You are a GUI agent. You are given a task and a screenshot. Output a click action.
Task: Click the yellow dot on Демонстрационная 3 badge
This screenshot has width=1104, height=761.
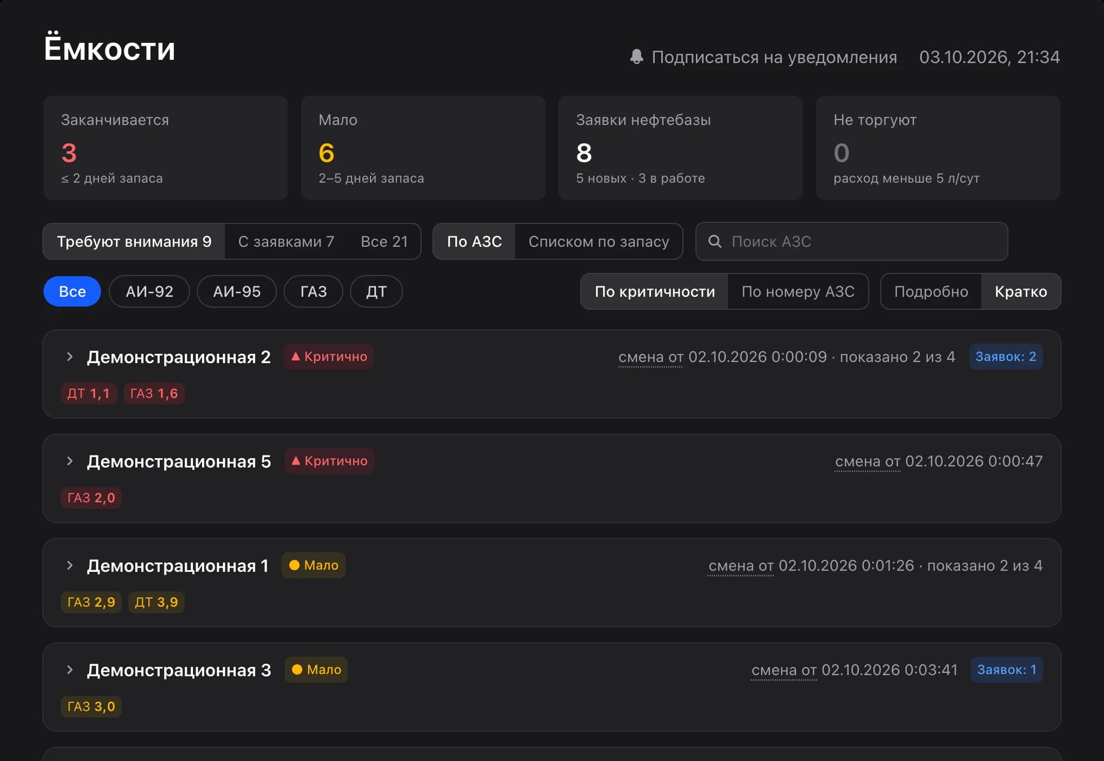[x=297, y=670]
